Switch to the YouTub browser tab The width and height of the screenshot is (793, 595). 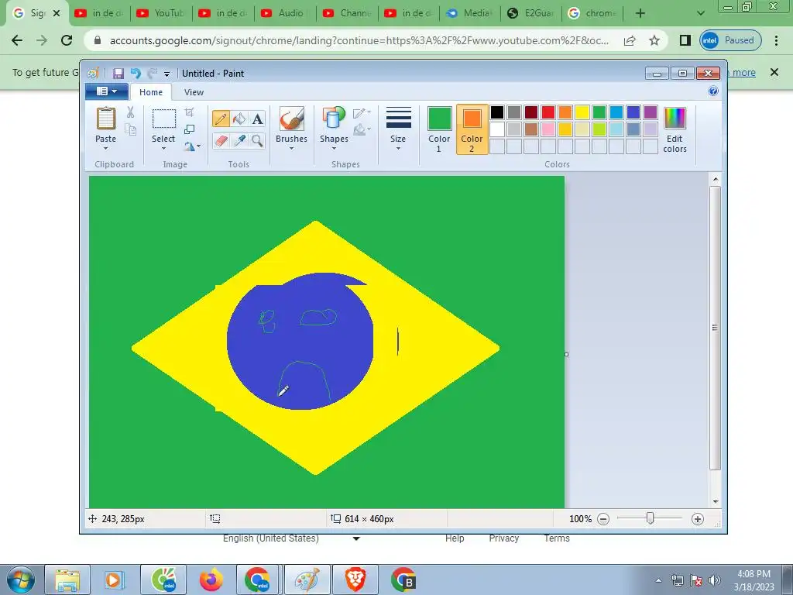tap(161, 13)
